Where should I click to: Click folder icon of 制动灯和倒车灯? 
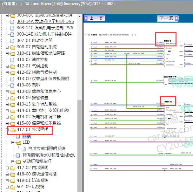coord(18,162)
